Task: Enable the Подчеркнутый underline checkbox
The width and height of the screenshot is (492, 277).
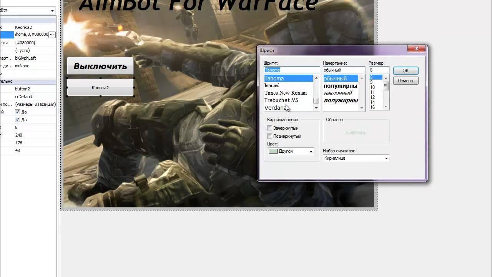Action: [270, 136]
